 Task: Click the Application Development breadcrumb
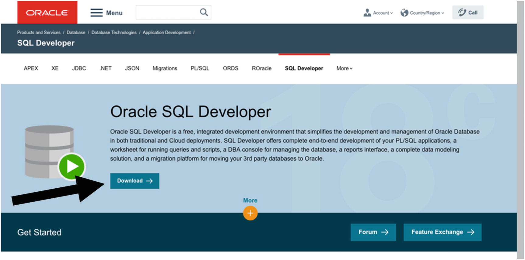(x=167, y=32)
